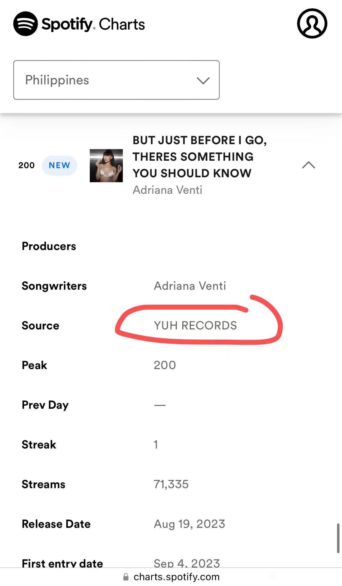Click the YUH RECORDS source value

click(x=195, y=325)
